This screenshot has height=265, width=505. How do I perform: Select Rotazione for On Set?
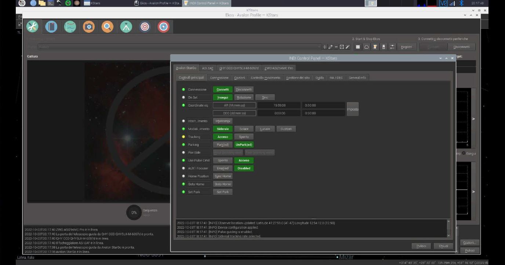tap(244, 97)
